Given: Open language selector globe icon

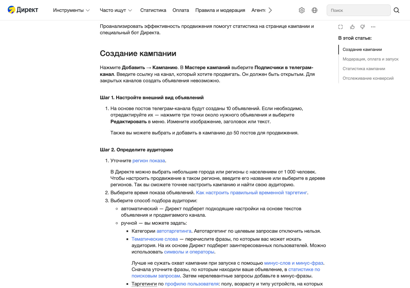Looking at the screenshot, I should [314, 10].
